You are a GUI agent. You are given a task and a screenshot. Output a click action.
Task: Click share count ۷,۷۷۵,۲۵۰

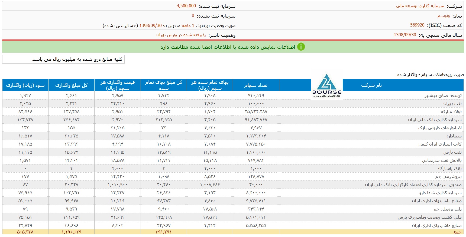[256, 144]
